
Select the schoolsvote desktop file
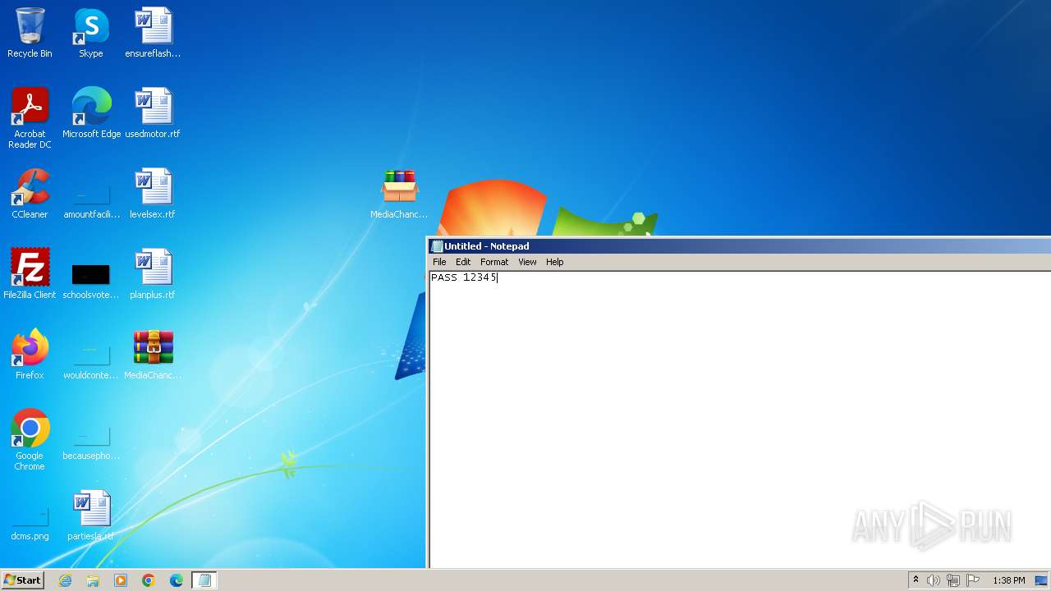pos(91,281)
